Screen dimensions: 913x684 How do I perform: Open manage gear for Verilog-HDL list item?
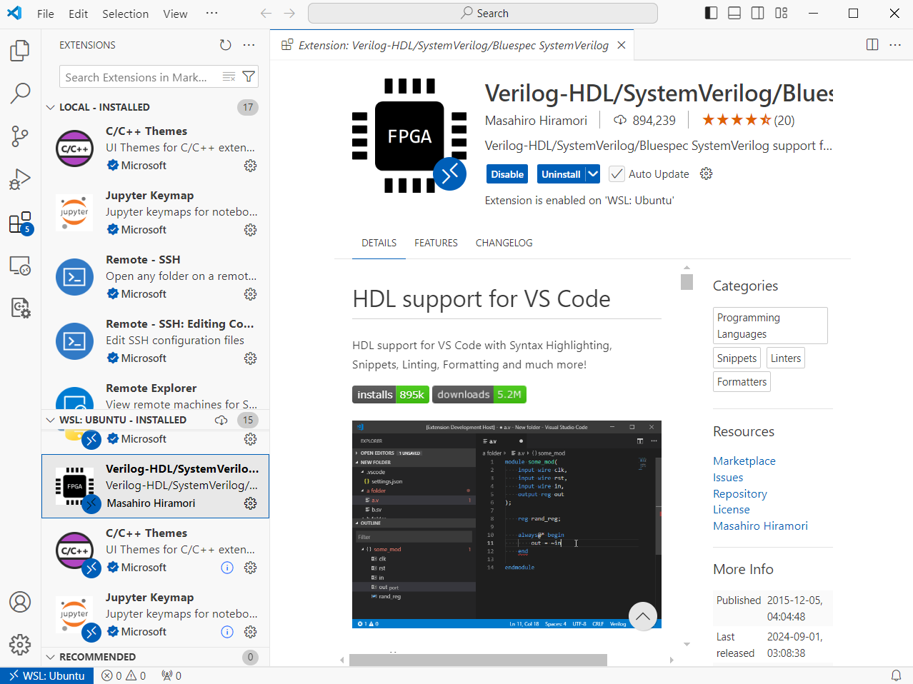[250, 503]
